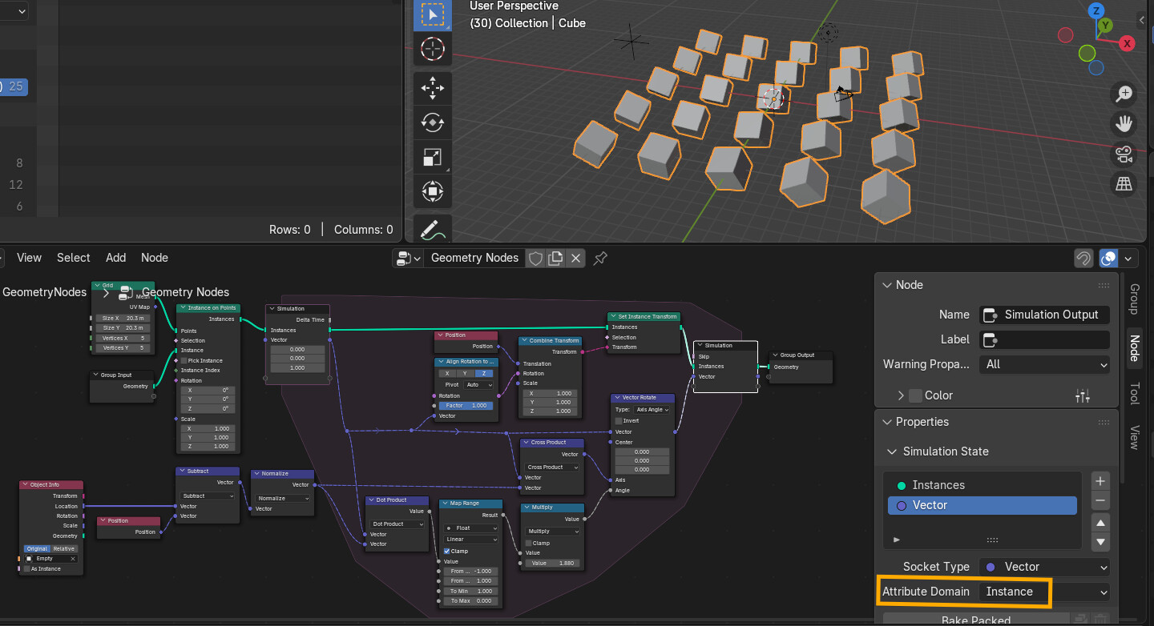Click the green Y axis on navigation gizmo
The height and width of the screenshot is (626, 1154).
coord(1106,26)
